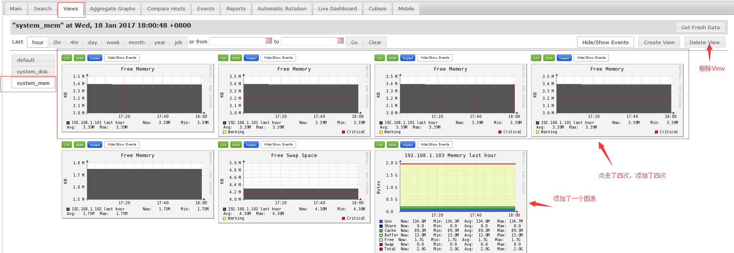Image resolution: width=734 pixels, height=253 pixels.
Task: Click CSV icon above Free Swap Space graph
Action: coord(223,145)
